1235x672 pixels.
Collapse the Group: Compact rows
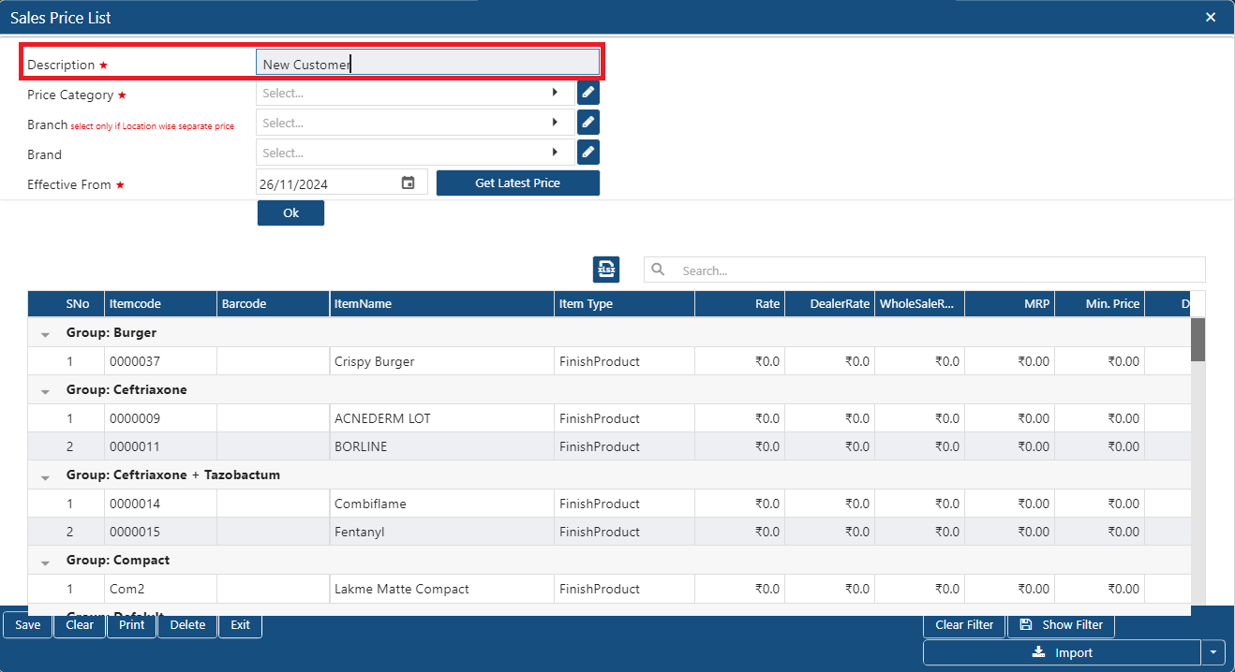click(45, 562)
